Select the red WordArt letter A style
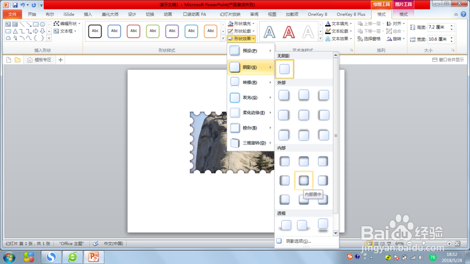Screen dimensions: 470x264 pos(289,32)
